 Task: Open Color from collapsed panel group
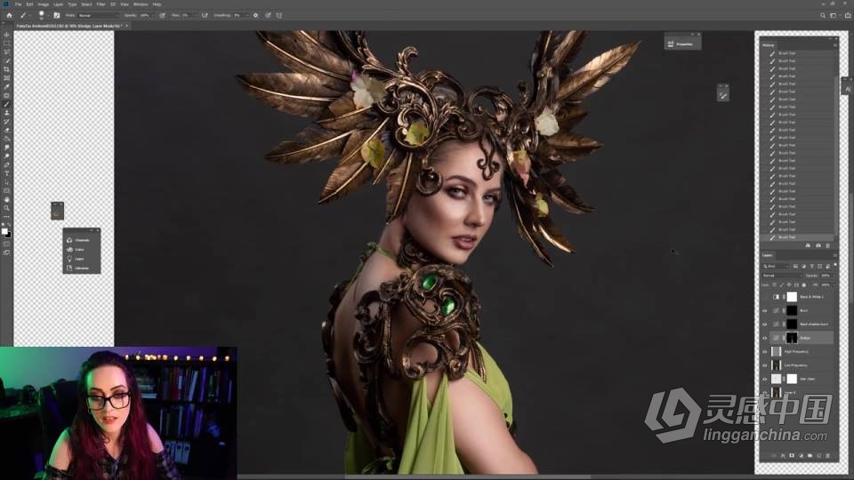coord(81,249)
